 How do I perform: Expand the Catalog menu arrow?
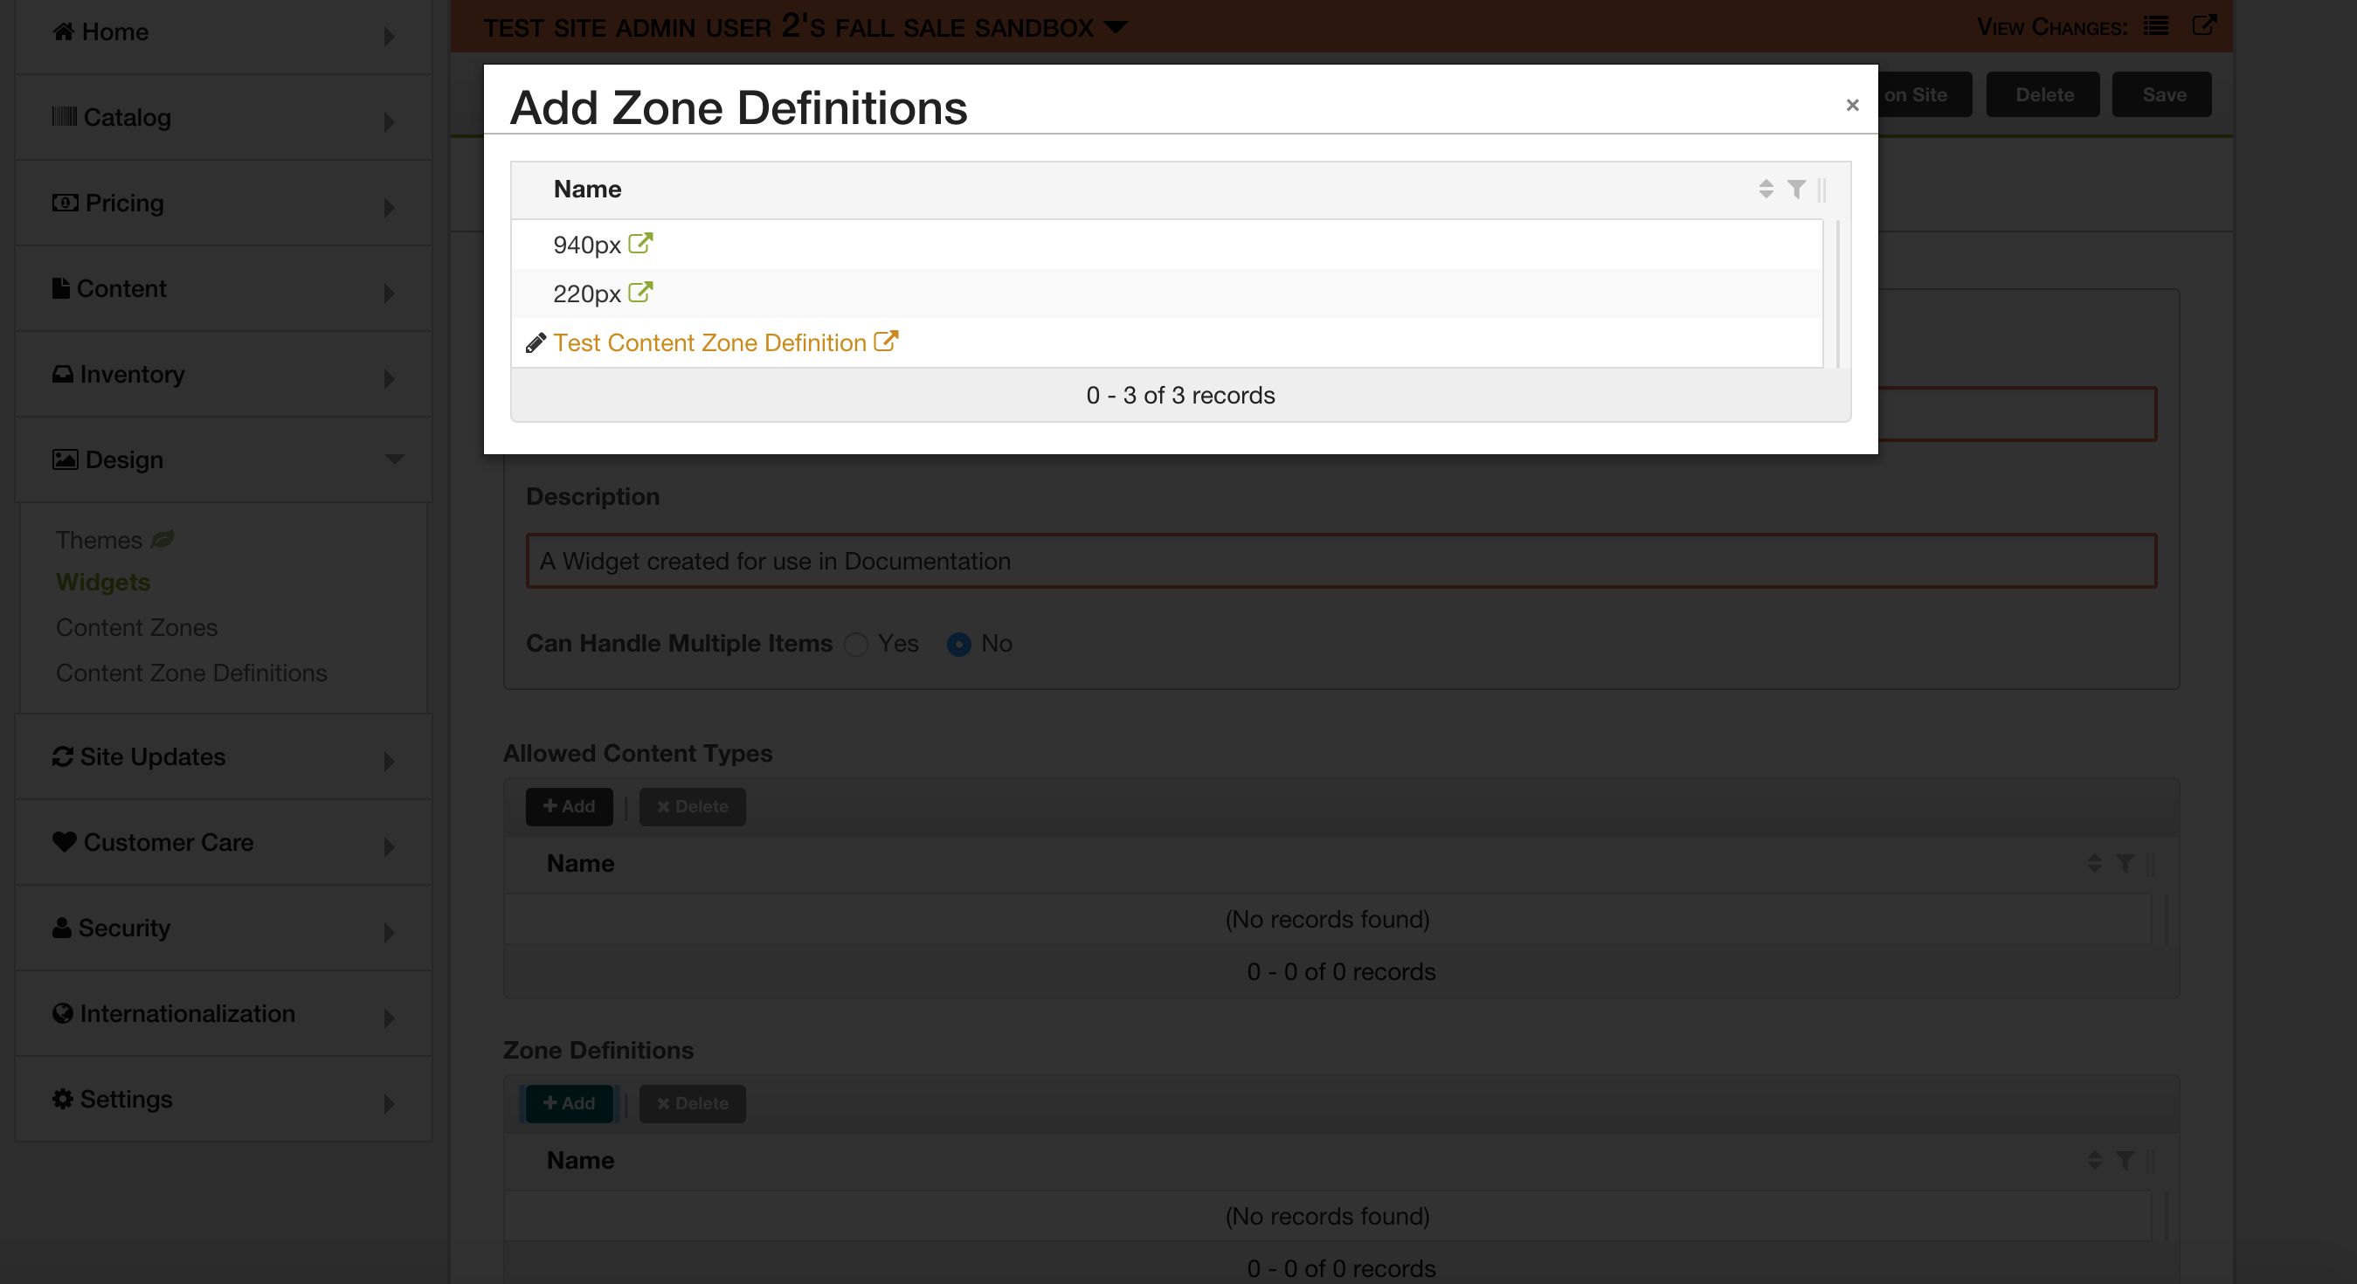tap(389, 121)
